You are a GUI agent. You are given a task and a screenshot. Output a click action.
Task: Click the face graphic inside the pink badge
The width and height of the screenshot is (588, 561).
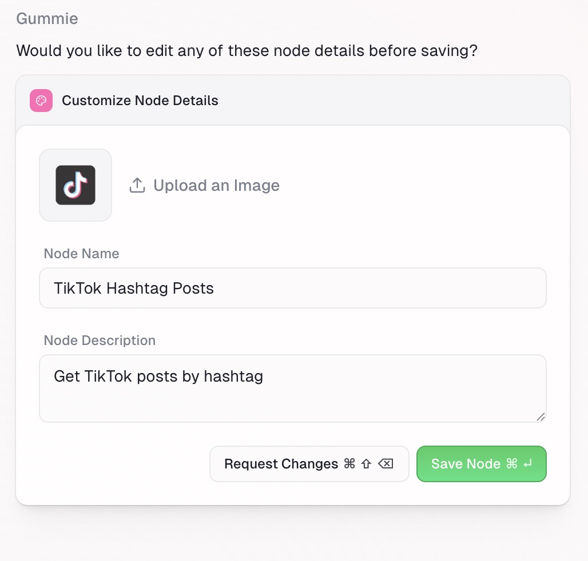(41, 101)
